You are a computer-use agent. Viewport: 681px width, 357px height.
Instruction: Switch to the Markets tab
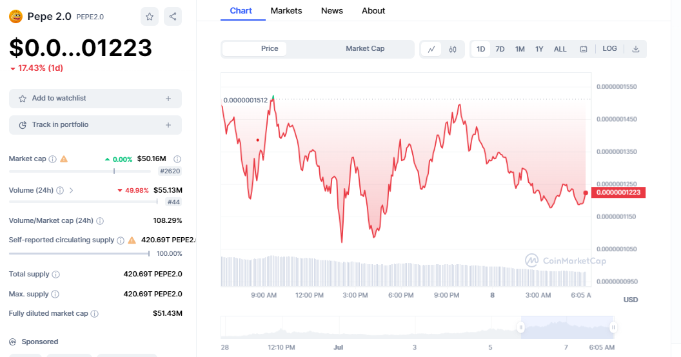(286, 11)
